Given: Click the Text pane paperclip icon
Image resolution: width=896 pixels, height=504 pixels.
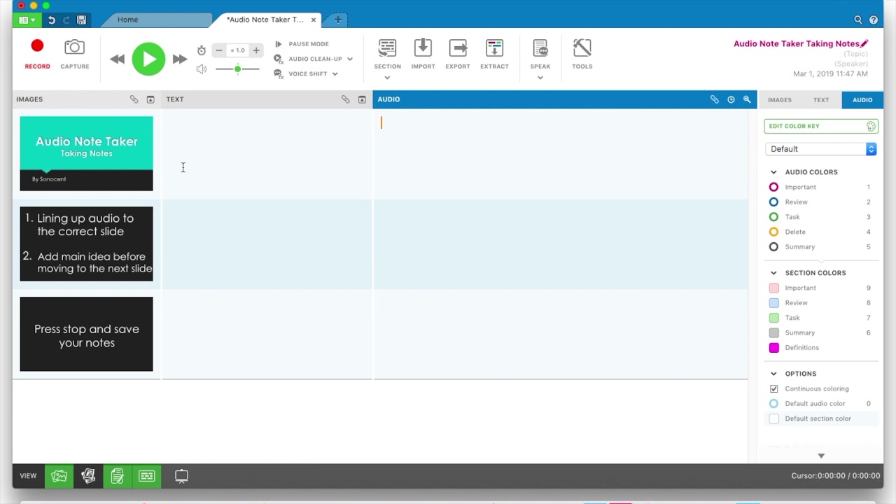Looking at the screenshot, I should pos(345,99).
